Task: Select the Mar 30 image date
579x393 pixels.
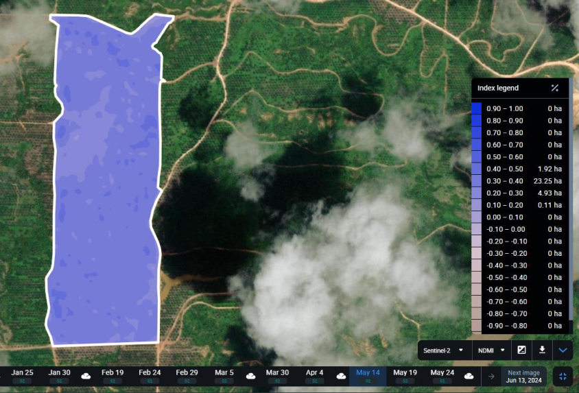Action: (x=277, y=376)
